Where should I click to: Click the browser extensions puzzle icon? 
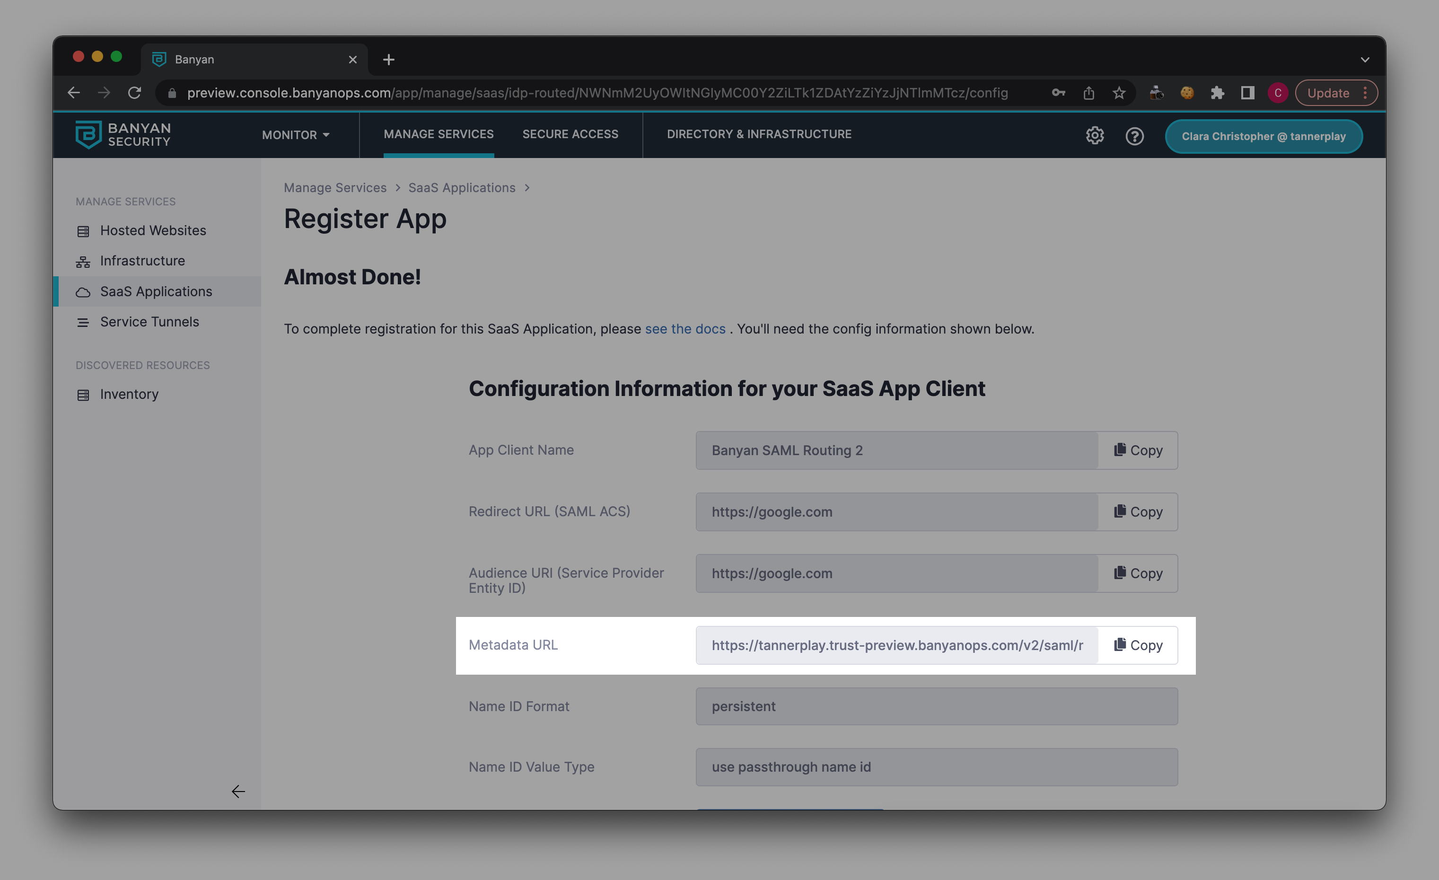tap(1217, 93)
